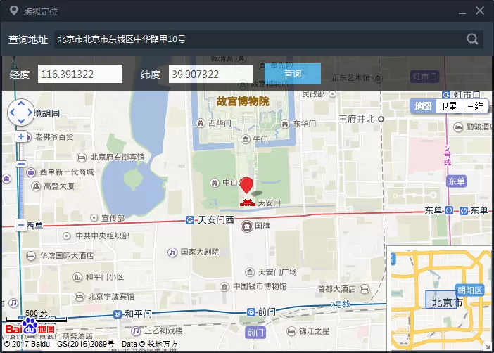
Task: Click the 西单新一代商城 shopping icon
Action: tap(30, 172)
